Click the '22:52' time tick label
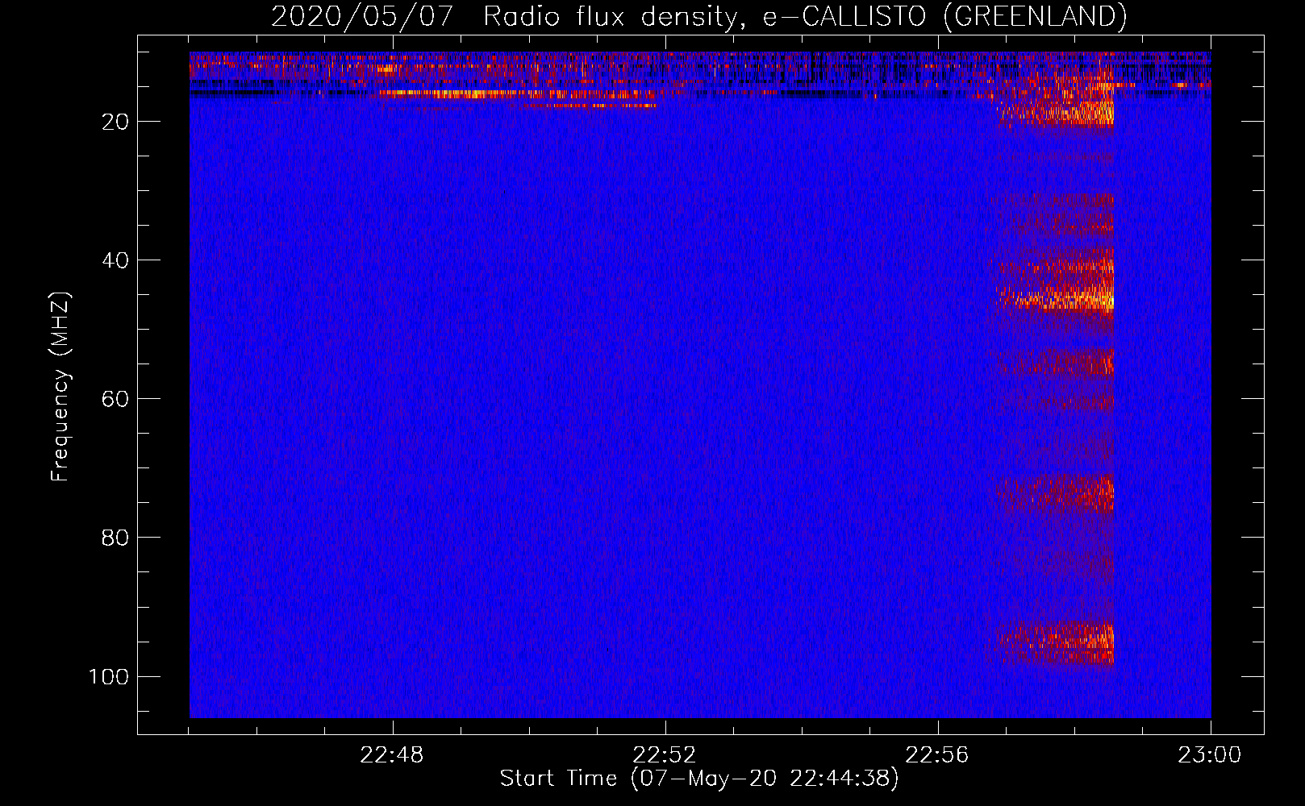The height and width of the screenshot is (806, 1305). coord(665,755)
